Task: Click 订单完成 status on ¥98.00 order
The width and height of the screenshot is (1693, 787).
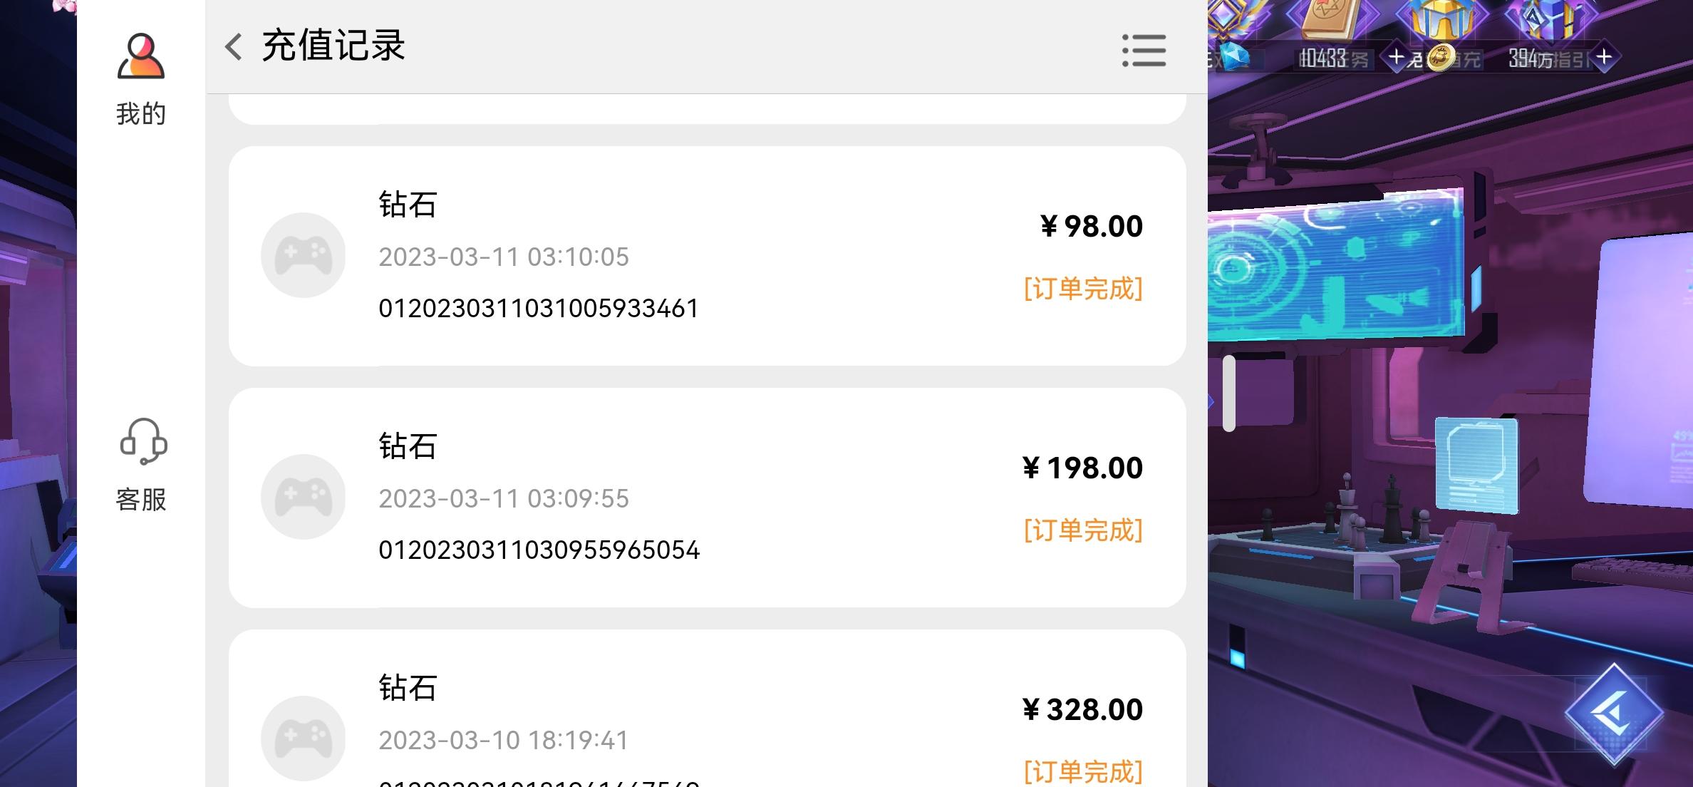Action: (x=1083, y=289)
